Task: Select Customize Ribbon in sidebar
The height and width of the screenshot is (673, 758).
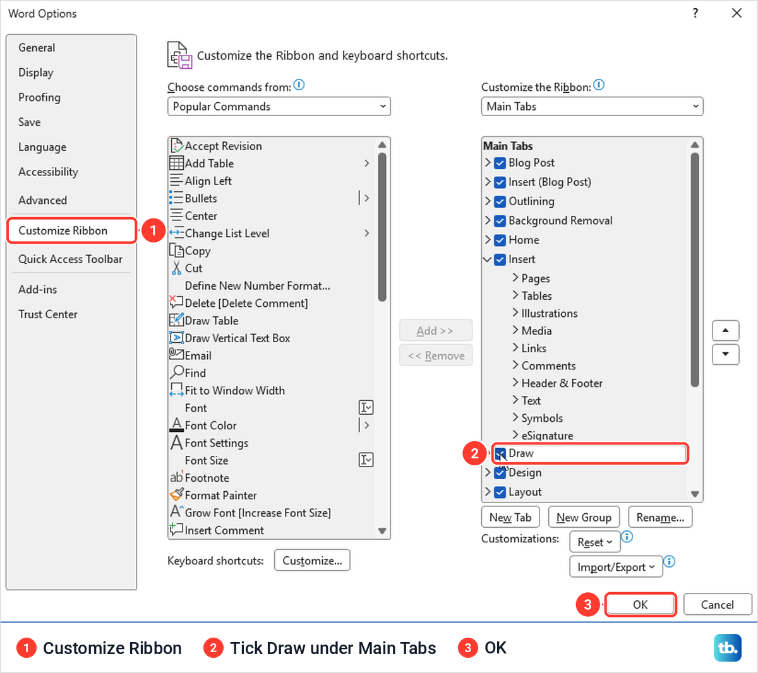Action: tap(72, 230)
